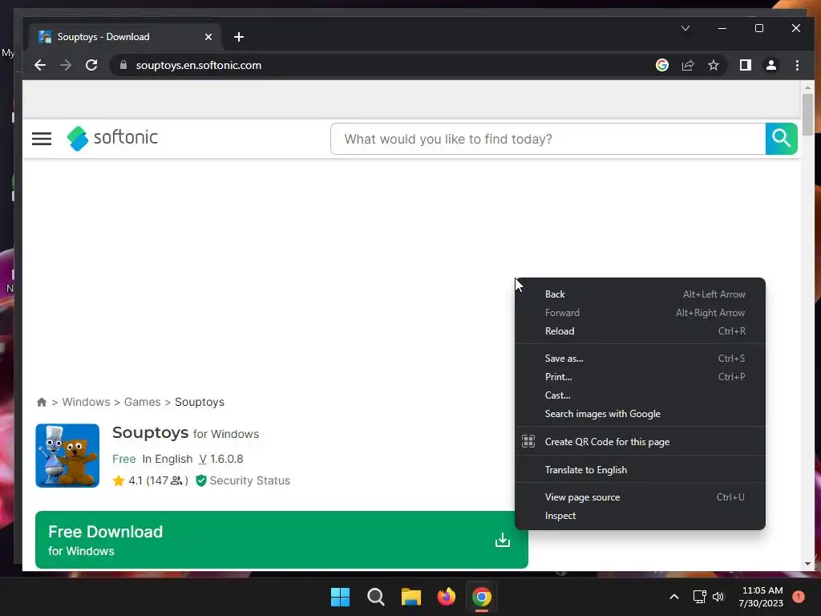Screen dimensions: 821x616
Task: Click the network tray icon
Action: point(699,597)
